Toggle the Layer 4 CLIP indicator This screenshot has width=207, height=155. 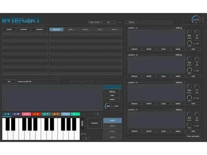click(194, 126)
